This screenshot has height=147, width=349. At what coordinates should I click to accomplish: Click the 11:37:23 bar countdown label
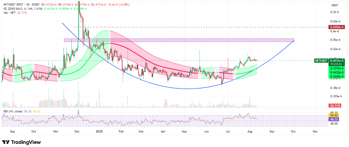(x=336, y=64)
